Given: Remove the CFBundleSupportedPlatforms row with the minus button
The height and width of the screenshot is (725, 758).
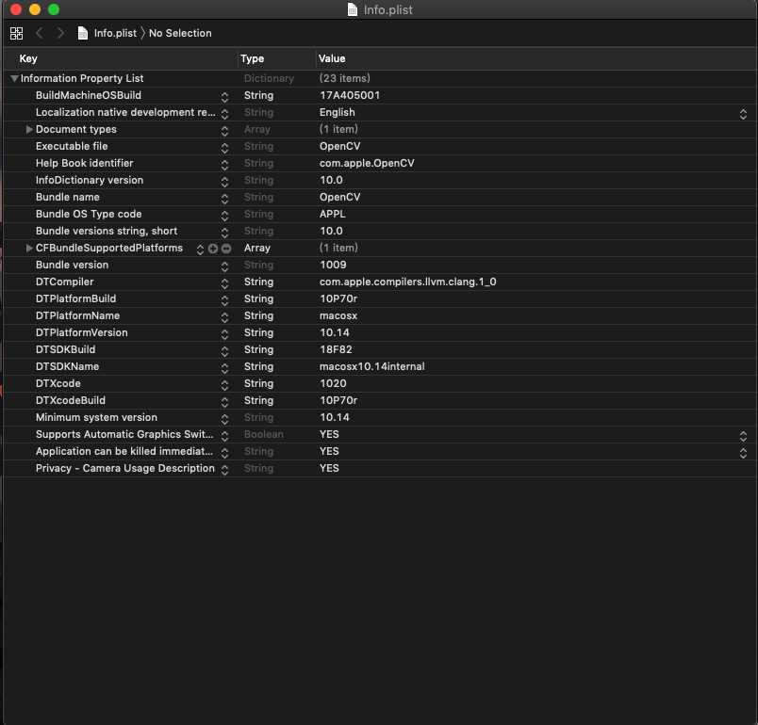Looking at the screenshot, I should click(226, 249).
